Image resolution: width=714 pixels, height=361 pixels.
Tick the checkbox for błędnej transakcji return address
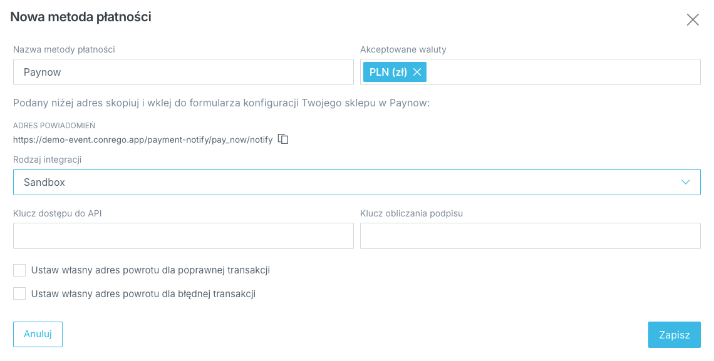19,293
